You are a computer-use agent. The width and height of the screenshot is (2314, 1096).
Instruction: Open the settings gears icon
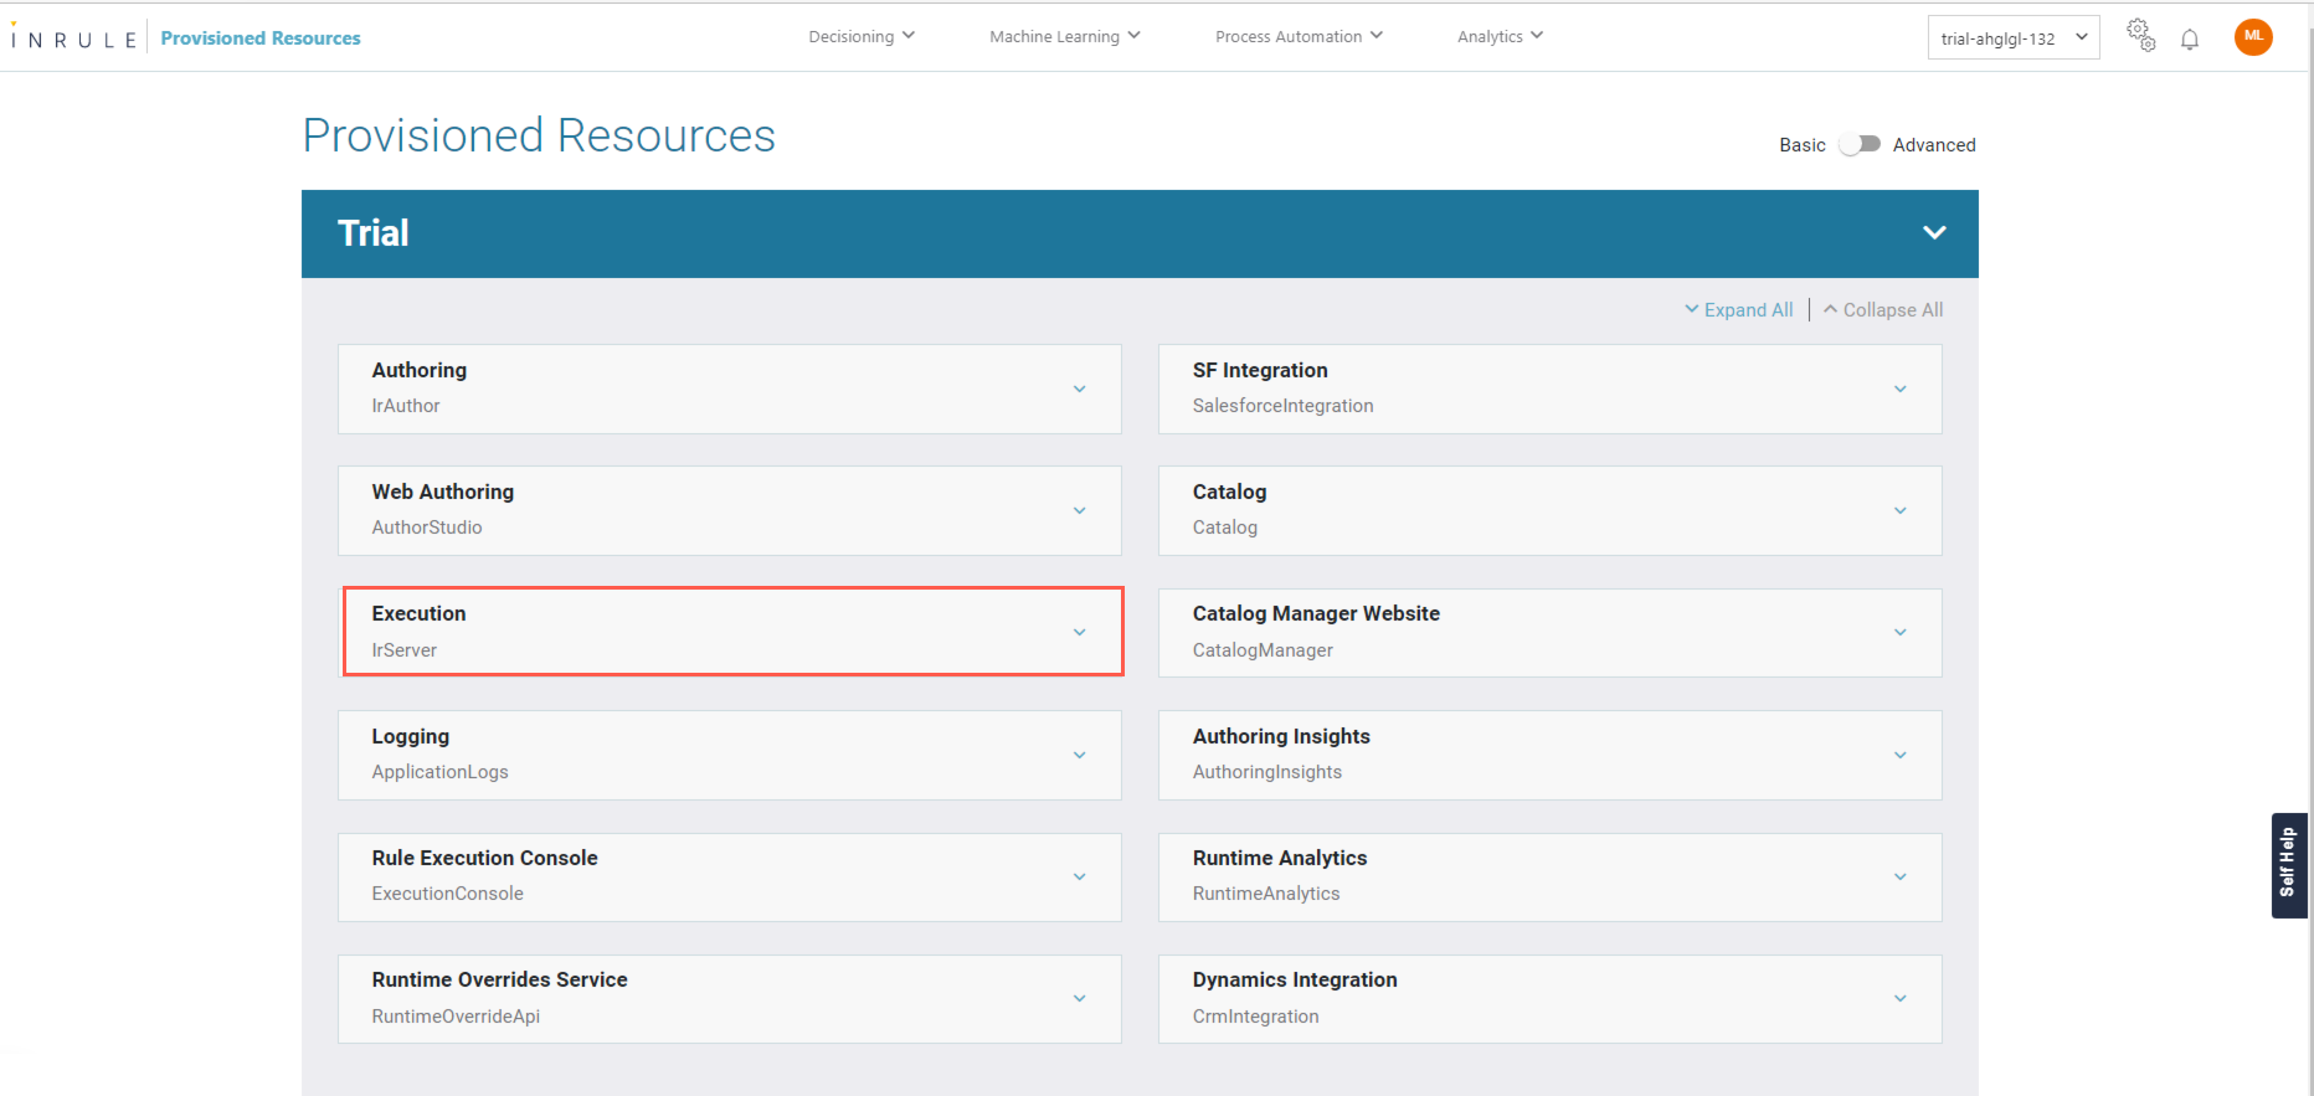pos(2141,36)
